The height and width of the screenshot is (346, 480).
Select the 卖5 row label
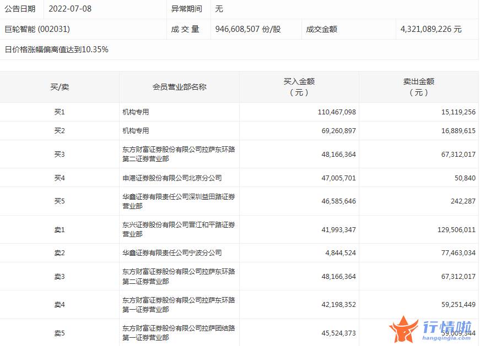pos(60,333)
